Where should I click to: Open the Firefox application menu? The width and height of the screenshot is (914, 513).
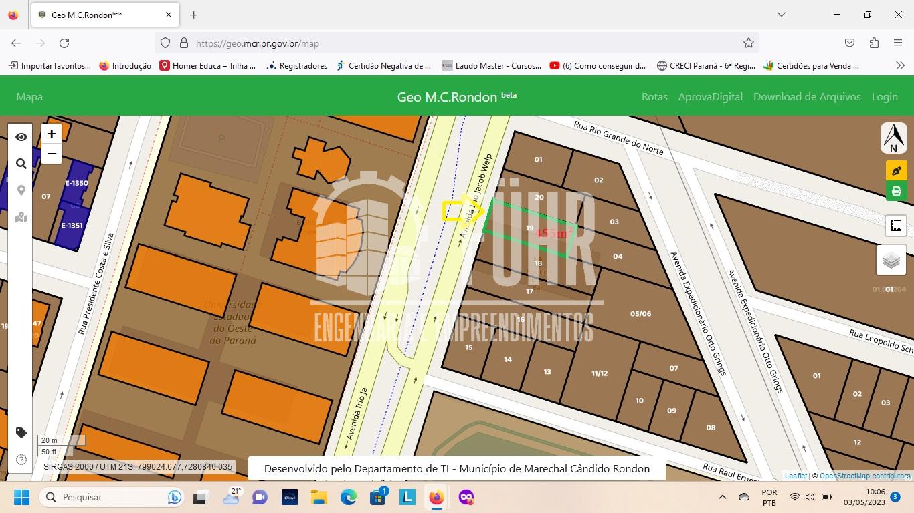pos(898,43)
